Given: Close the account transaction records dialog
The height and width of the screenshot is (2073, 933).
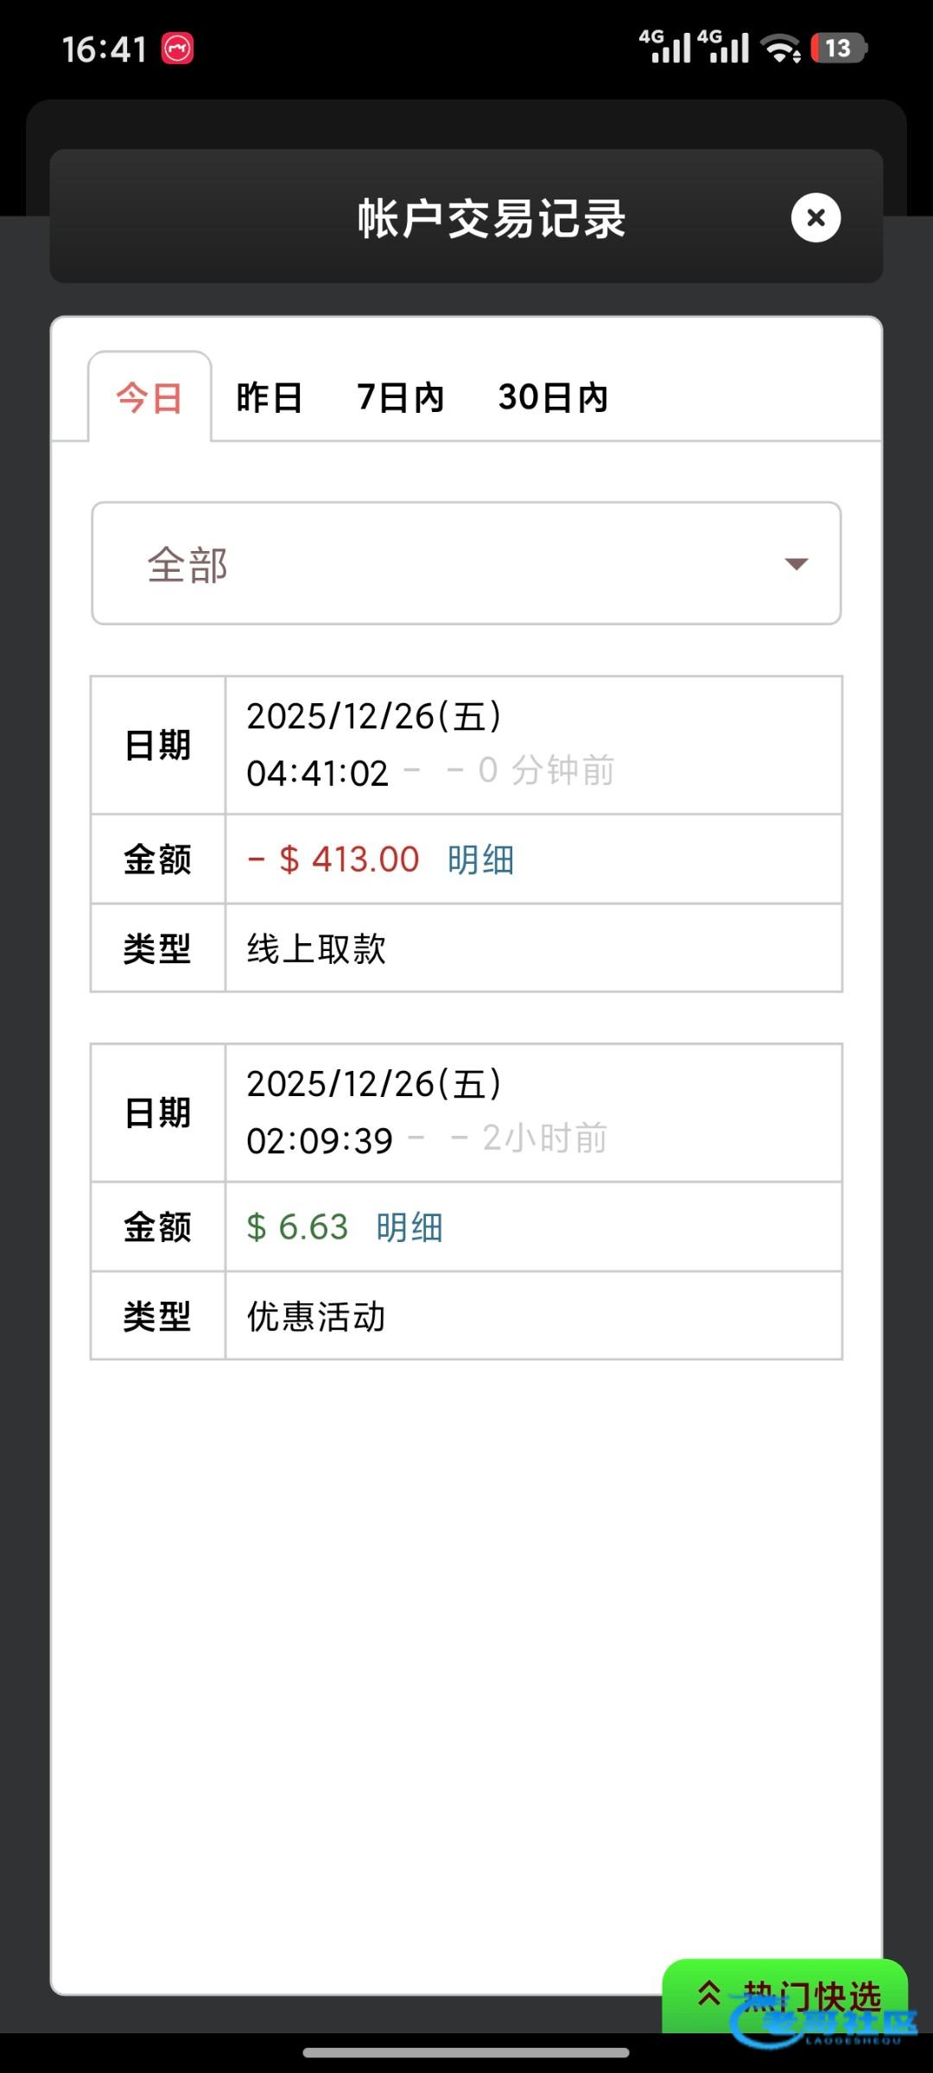Looking at the screenshot, I should [816, 218].
